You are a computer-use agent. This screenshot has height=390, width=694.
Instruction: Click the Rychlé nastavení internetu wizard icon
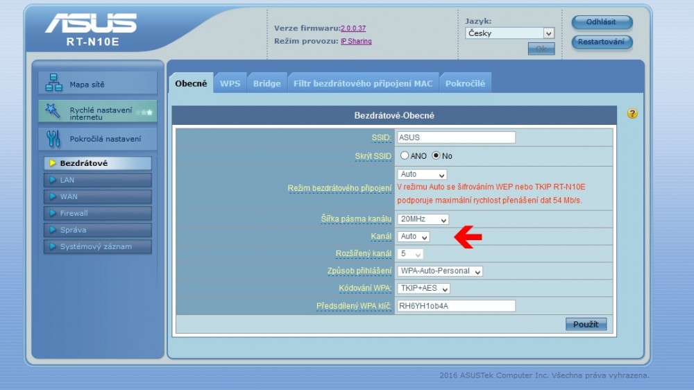coord(53,111)
